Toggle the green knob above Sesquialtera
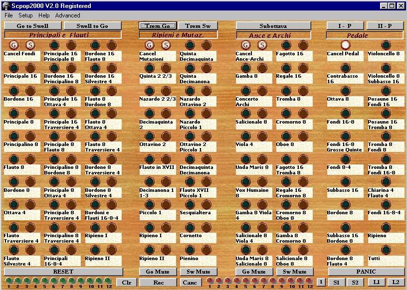 190,205
